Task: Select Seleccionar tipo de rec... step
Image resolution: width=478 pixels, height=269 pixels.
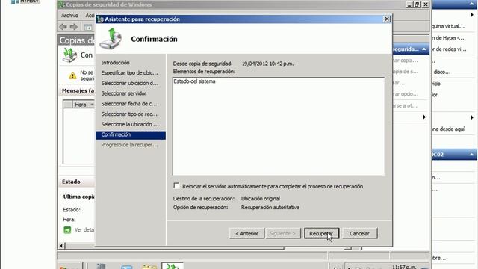Action: point(129,114)
